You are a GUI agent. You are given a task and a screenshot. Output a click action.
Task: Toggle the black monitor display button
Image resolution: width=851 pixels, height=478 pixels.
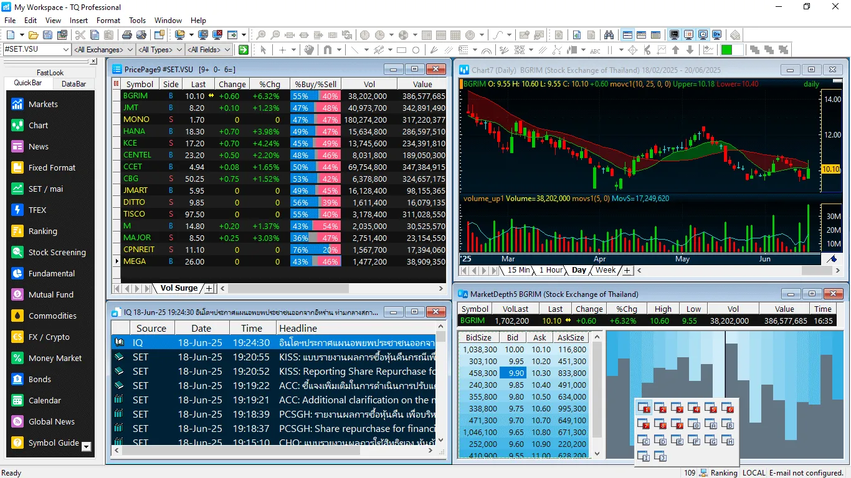point(674,35)
